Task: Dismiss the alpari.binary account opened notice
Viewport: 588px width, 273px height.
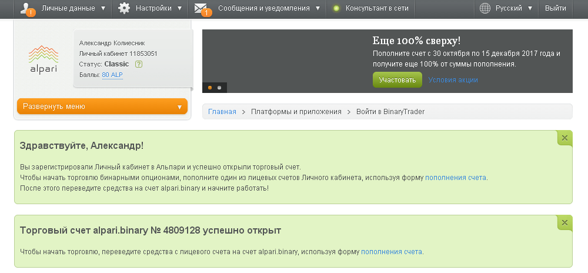Action: pos(564,222)
